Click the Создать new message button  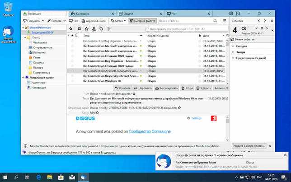click(x=54, y=21)
